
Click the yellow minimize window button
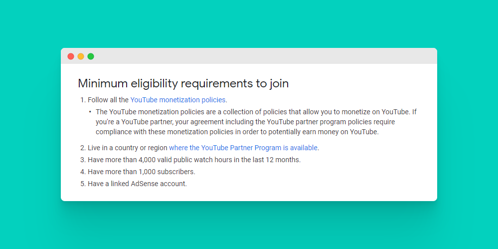pos(81,56)
